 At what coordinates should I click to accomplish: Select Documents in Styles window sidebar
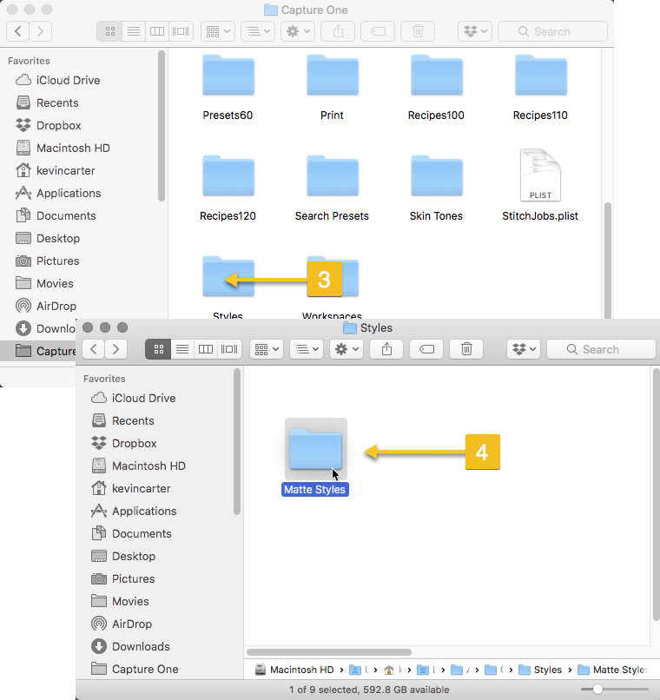(x=142, y=533)
